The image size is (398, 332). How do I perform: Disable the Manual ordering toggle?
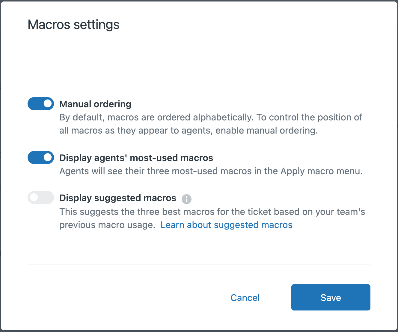pos(40,104)
